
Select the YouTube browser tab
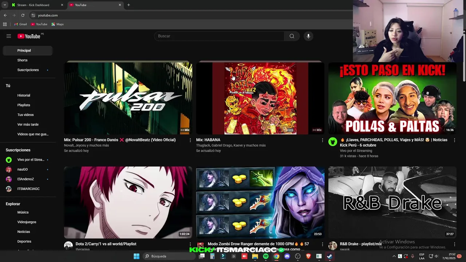click(x=95, y=5)
